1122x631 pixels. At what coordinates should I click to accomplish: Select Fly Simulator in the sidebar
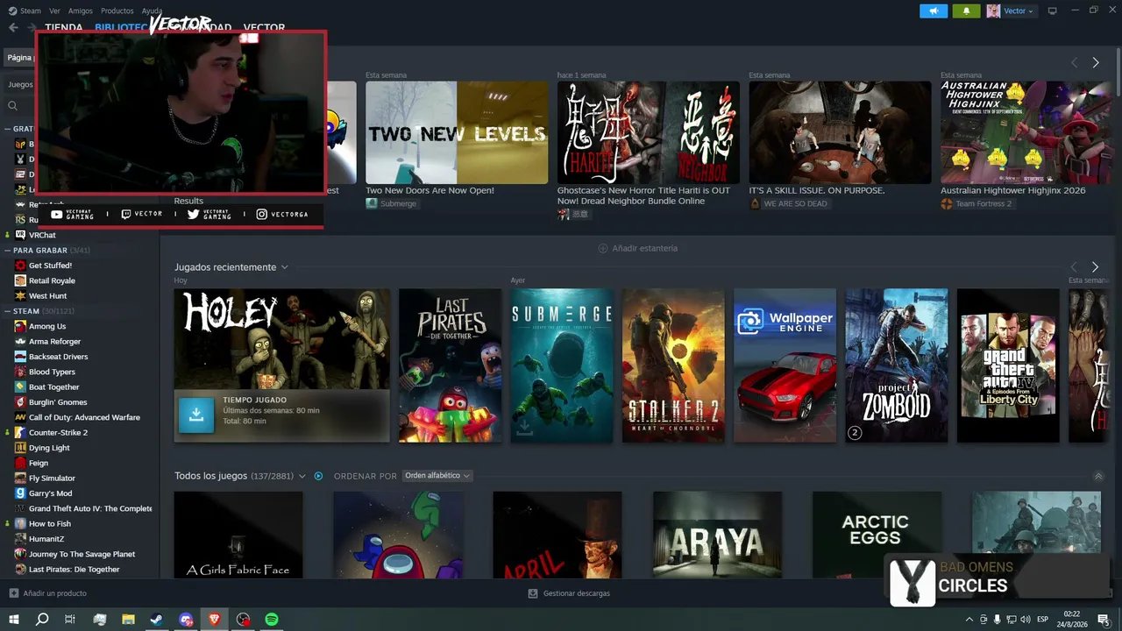coord(52,479)
